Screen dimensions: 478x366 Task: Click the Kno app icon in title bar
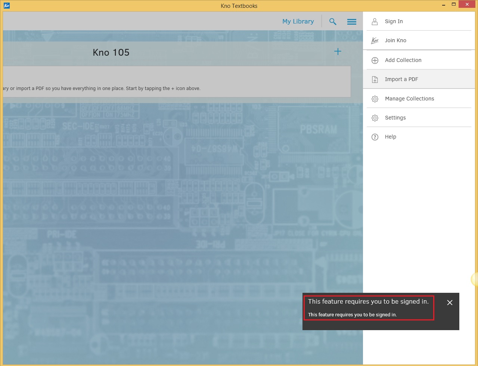6,6
